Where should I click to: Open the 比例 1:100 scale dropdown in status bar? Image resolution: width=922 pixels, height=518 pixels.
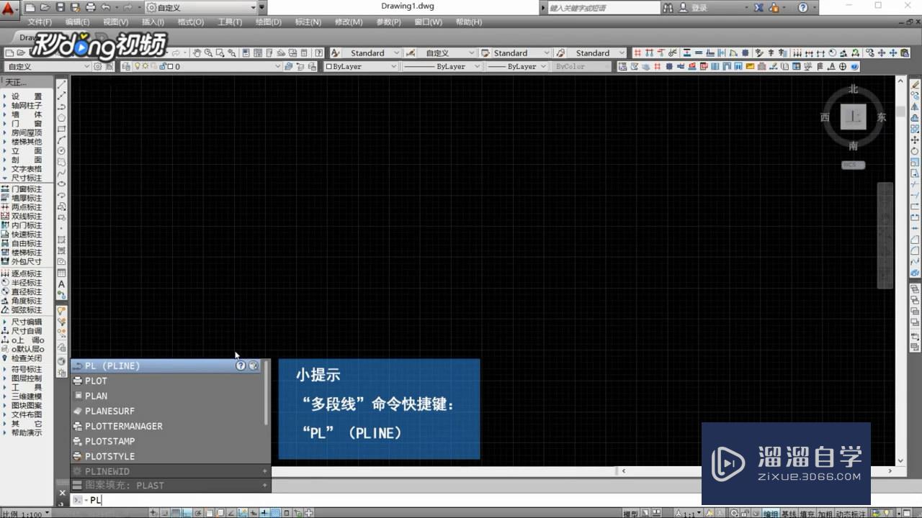[27, 514]
